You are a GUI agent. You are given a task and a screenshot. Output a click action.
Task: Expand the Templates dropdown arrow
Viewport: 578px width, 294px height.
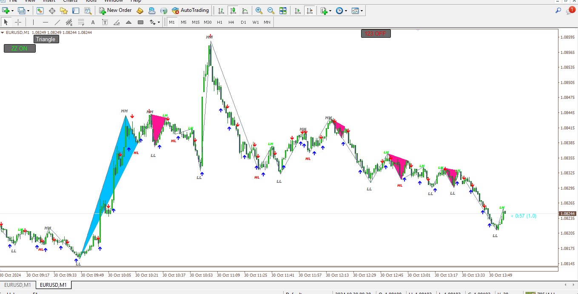point(362,11)
